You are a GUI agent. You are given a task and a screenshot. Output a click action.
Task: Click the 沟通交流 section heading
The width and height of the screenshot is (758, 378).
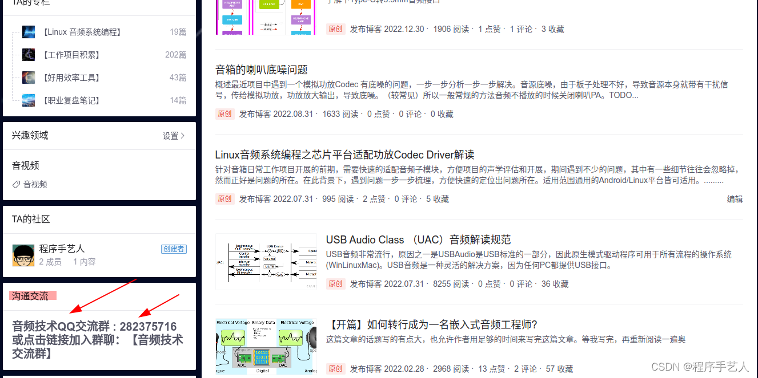[30, 296]
